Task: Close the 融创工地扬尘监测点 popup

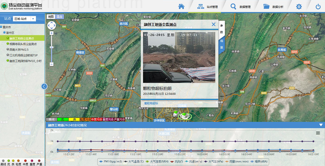Action: [x=213, y=25]
